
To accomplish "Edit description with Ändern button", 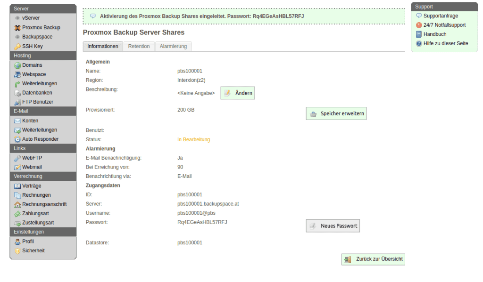I will (238, 93).
